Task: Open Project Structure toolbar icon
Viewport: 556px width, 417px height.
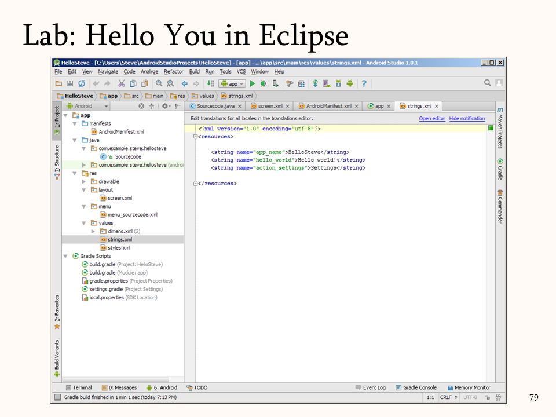Action: click(301, 83)
